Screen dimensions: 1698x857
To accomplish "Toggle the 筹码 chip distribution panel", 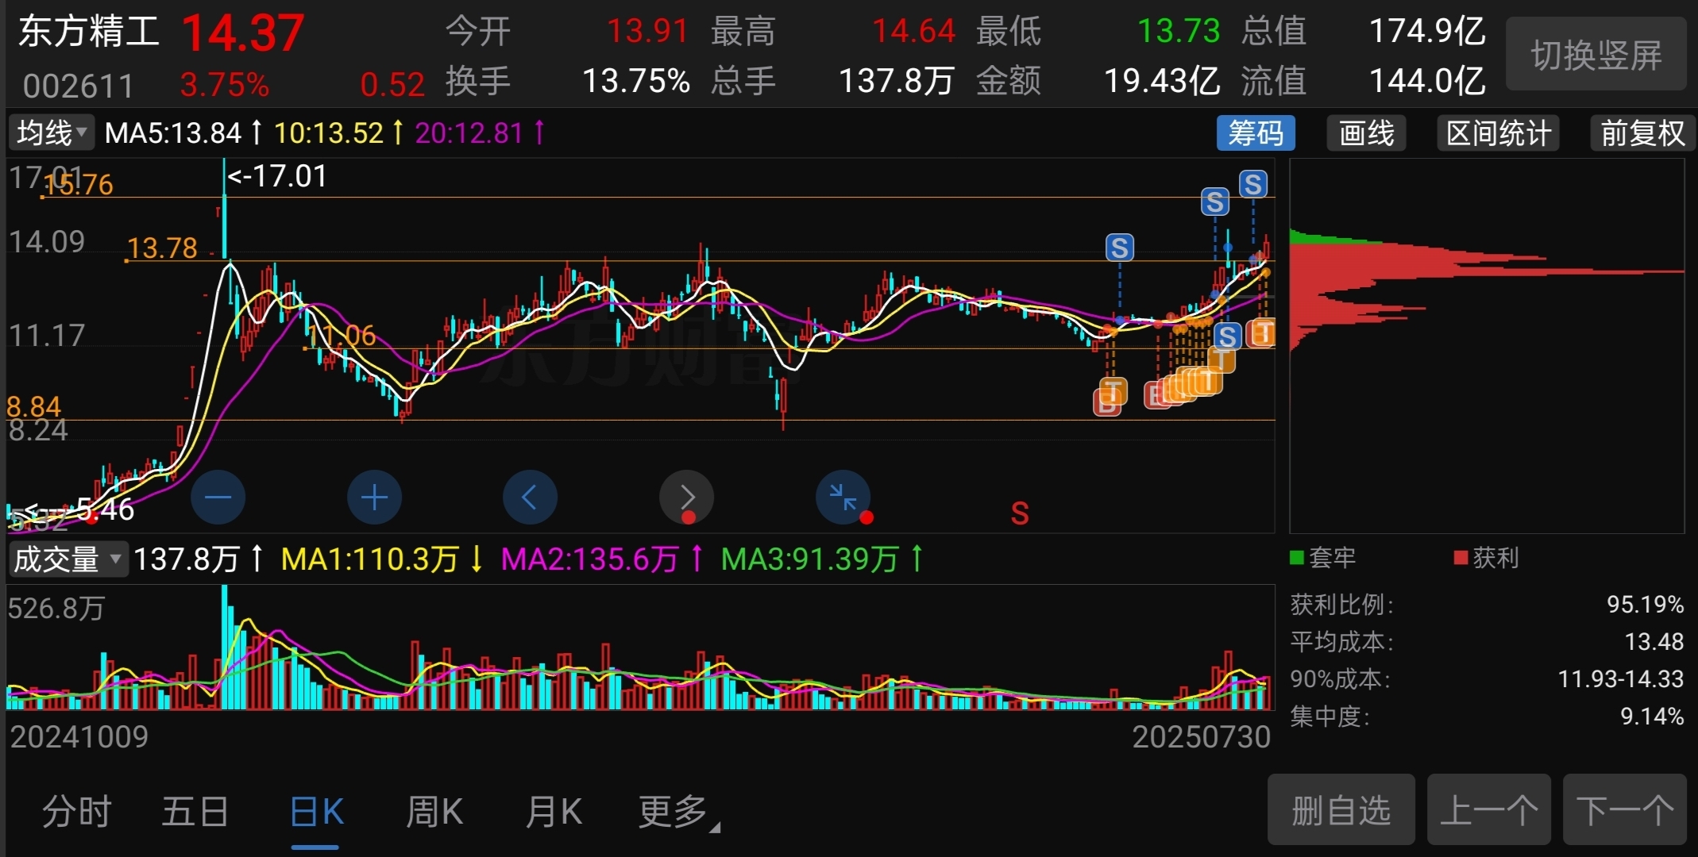I will [1256, 133].
